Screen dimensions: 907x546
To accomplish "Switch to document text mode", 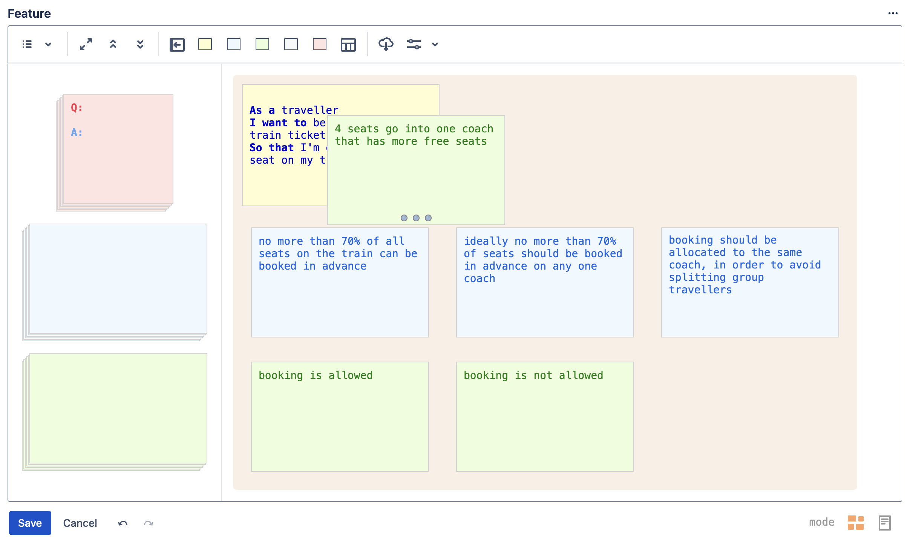I will 885,523.
